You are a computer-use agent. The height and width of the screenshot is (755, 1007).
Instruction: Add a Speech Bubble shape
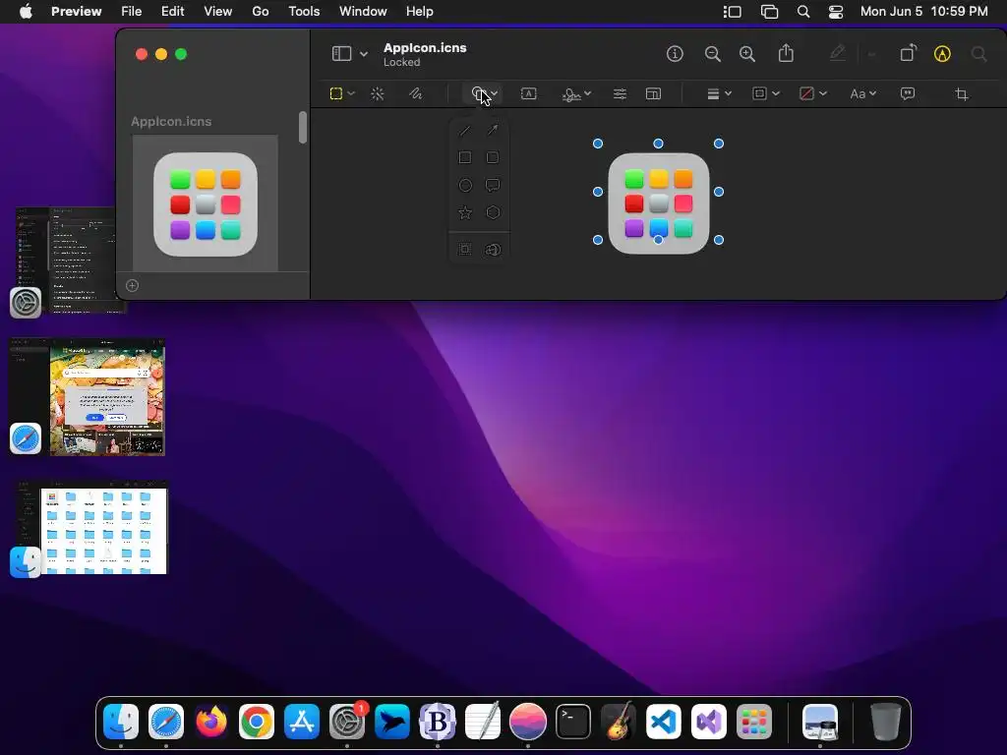pyautogui.click(x=493, y=186)
